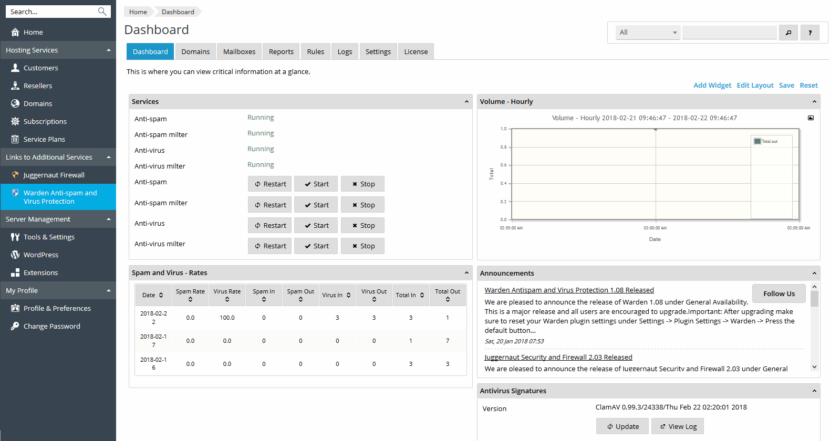Collapse Links to Additional Services section
The image size is (830, 441).
[109, 157]
